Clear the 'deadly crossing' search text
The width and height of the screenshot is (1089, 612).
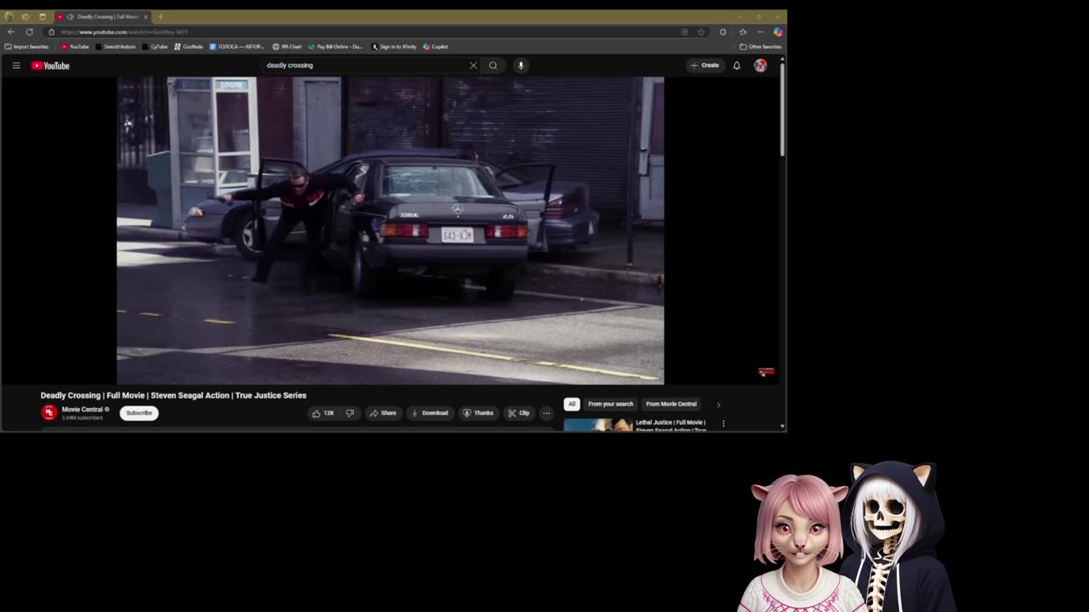474,65
